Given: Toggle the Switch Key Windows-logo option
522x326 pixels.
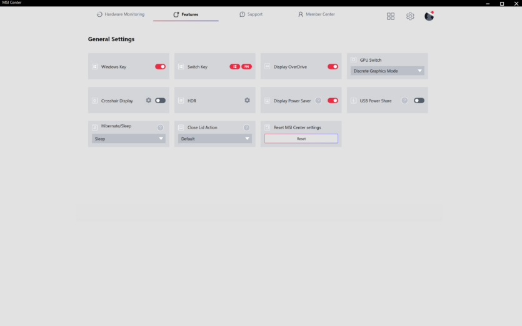Looking at the screenshot, I should [x=234, y=67].
